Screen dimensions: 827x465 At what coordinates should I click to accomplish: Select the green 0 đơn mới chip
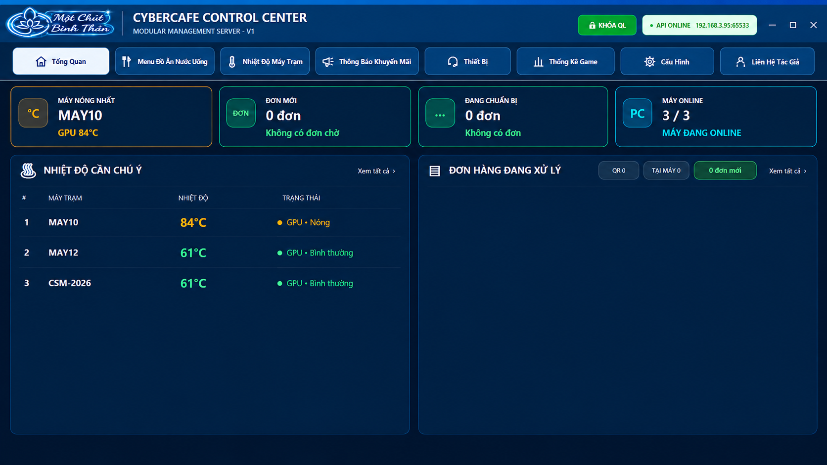pos(725,170)
